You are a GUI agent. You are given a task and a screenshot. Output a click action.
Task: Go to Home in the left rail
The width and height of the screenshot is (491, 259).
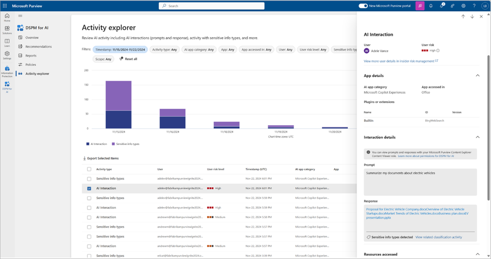pos(7,17)
